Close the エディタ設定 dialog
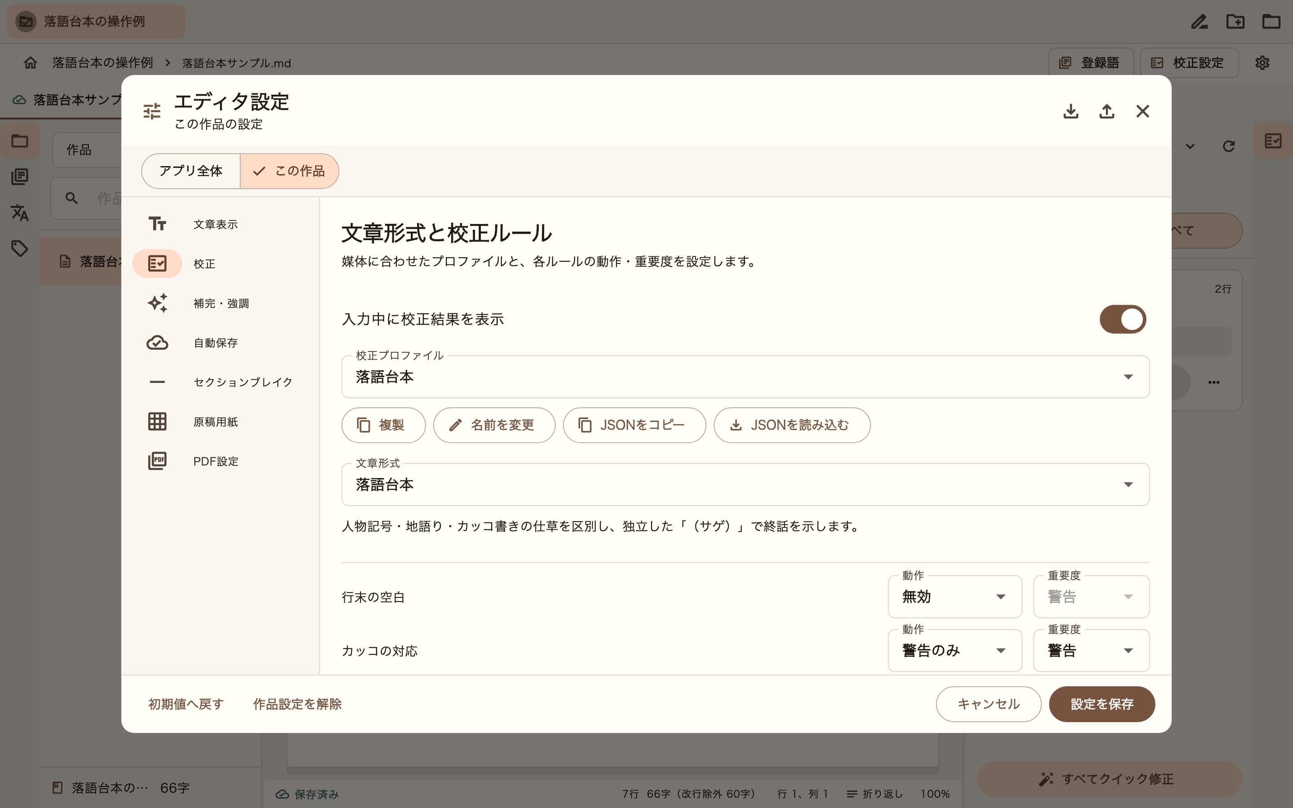 tap(1142, 111)
